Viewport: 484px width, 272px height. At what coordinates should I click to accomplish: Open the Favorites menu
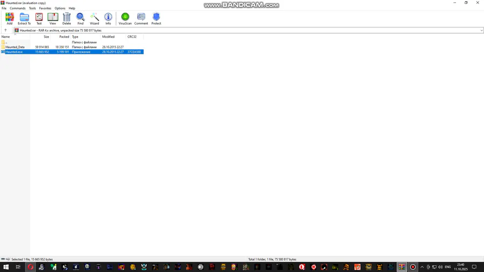tap(45, 8)
